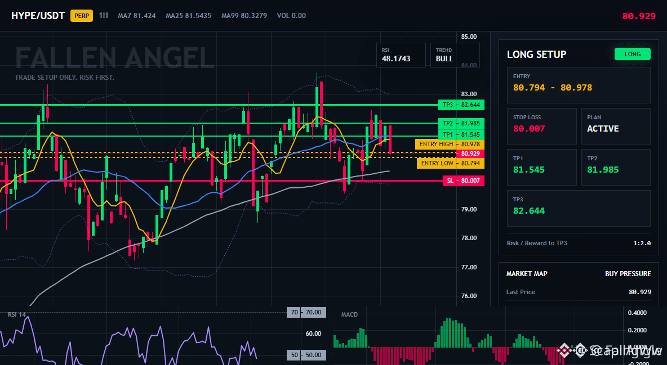Image resolution: width=667 pixels, height=365 pixels.
Task: Click the MA25 81.5435 indicator readout
Action: click(189, 16)
